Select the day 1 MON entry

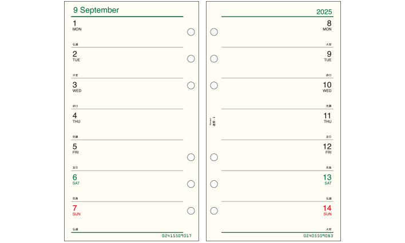coord(77,26)
